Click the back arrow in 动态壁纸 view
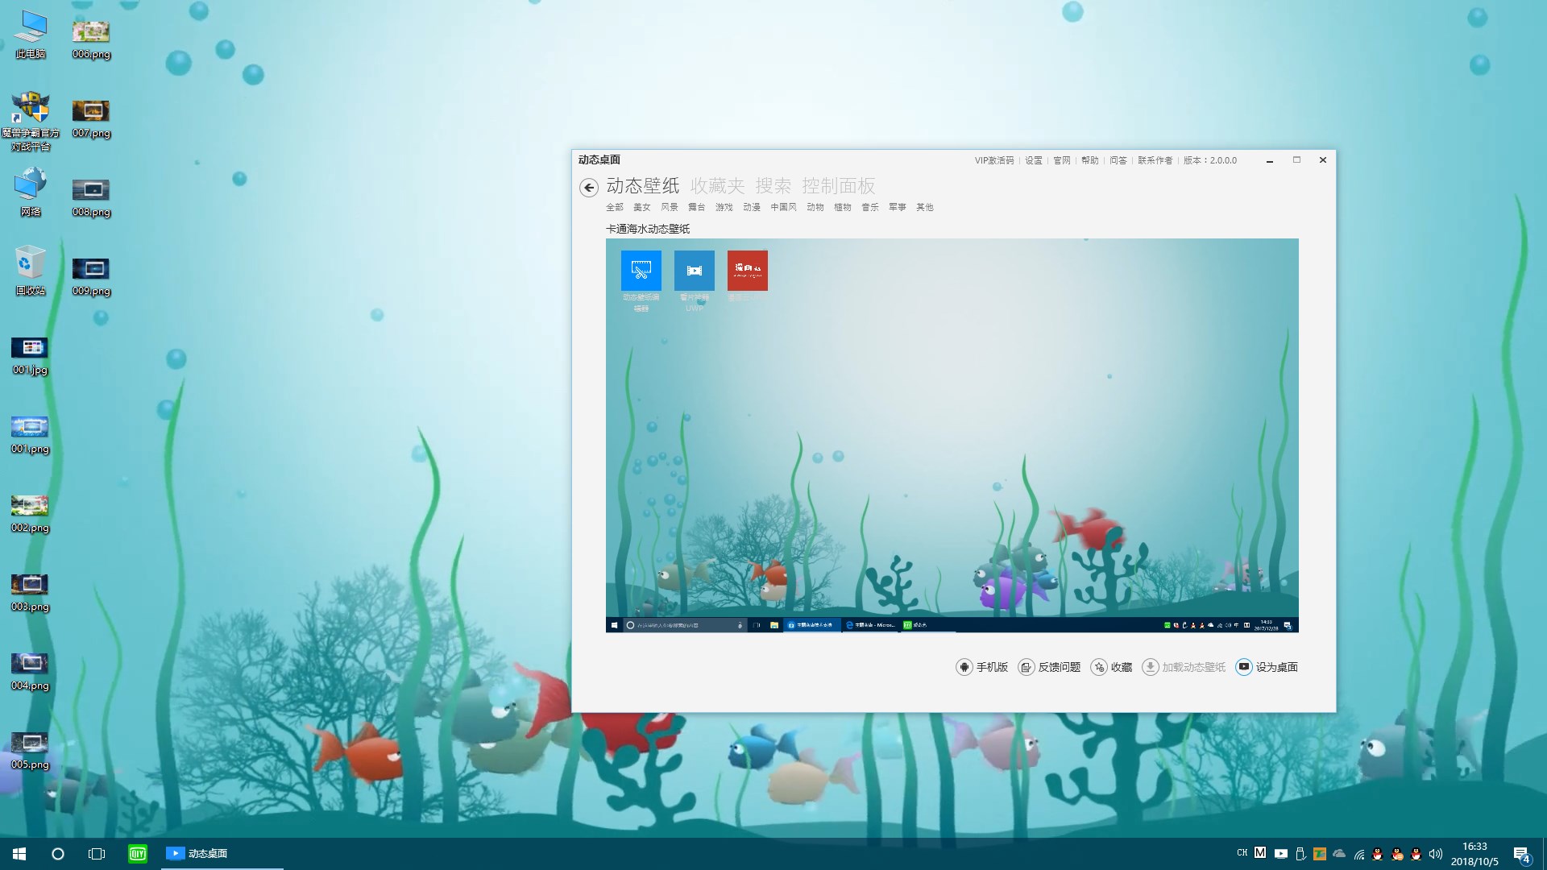Screen dimensions: 1547x870 pos(588,187)
